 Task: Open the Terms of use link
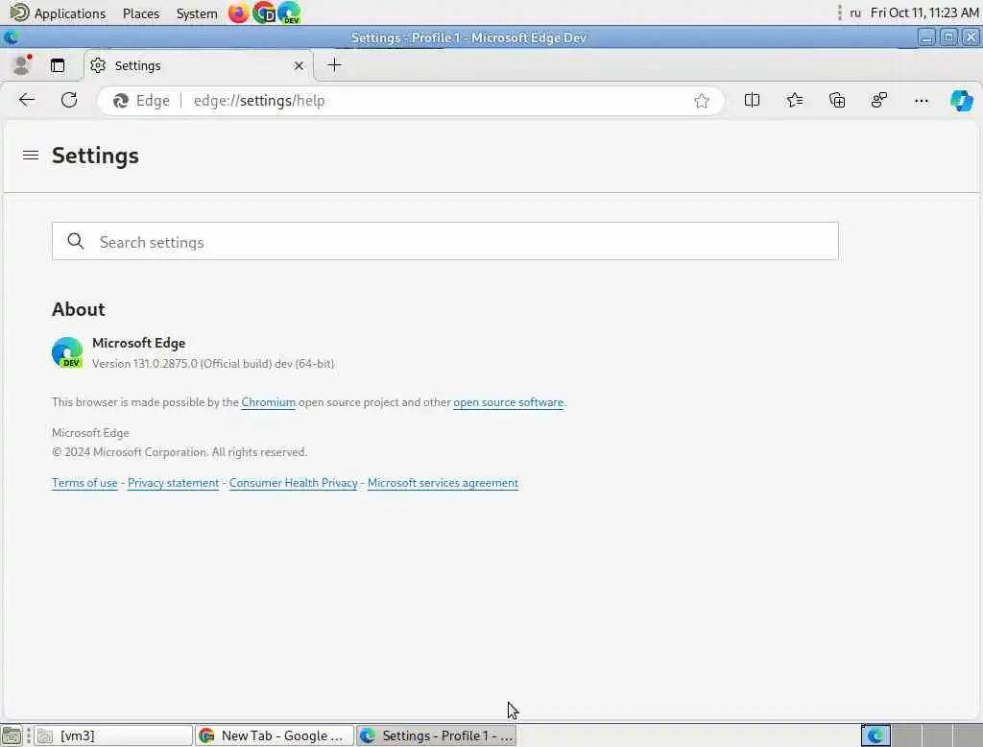[84, 483]
